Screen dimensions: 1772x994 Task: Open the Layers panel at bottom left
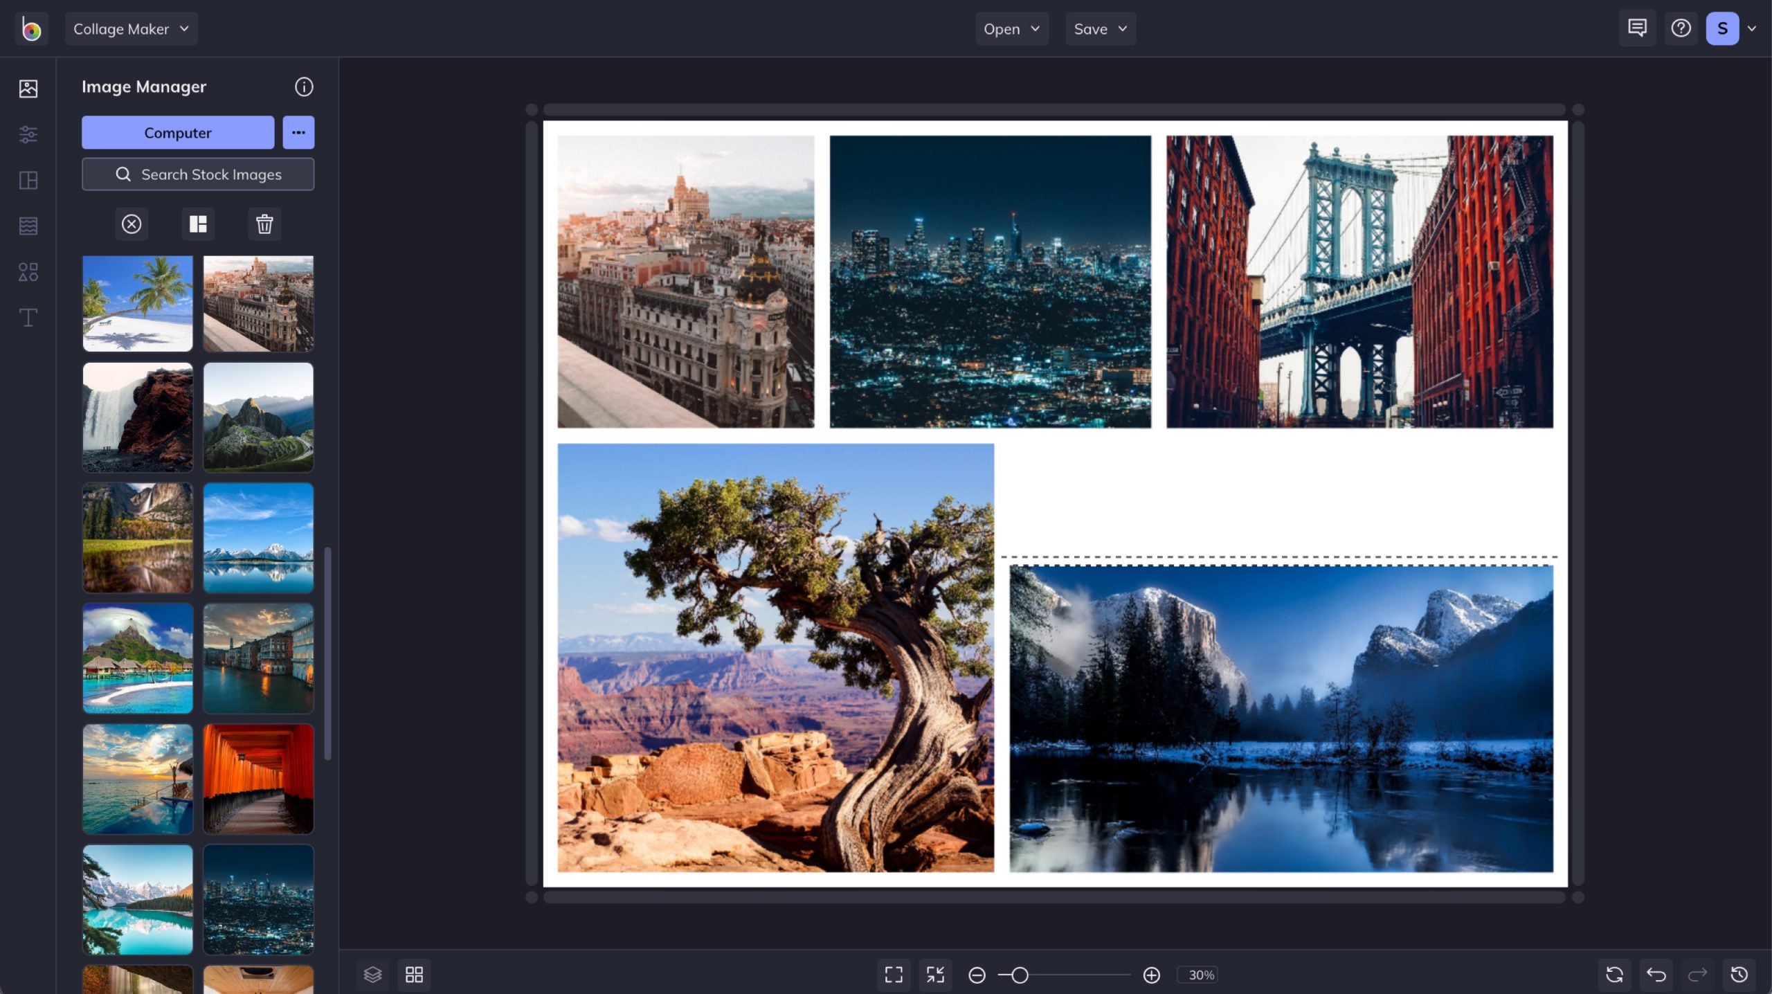click(372, 975)
